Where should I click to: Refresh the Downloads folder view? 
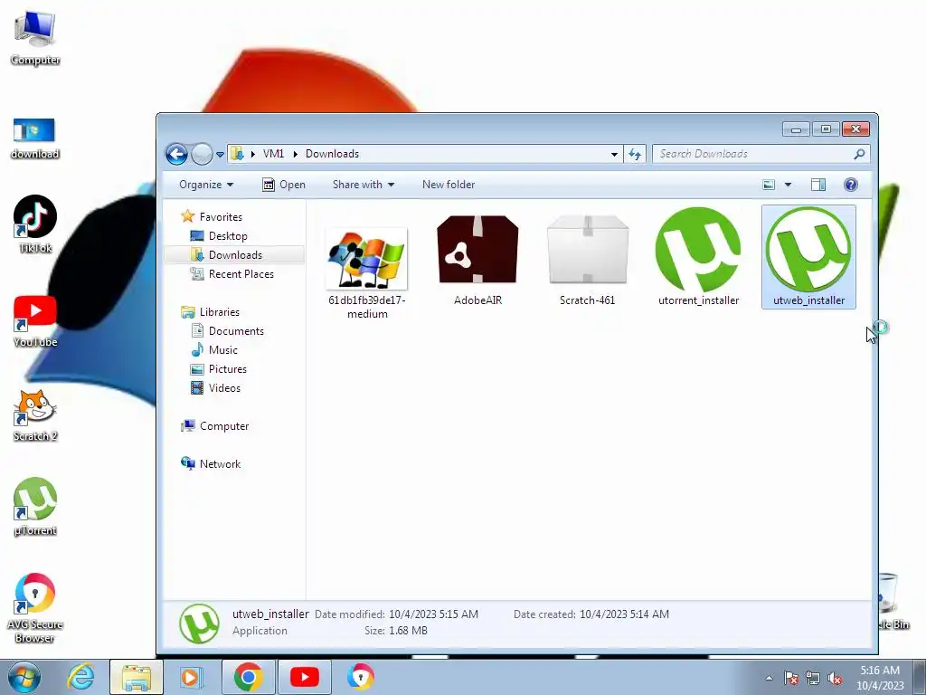pos(635,154)
